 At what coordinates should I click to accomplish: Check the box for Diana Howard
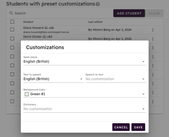[x=12, y=29]
